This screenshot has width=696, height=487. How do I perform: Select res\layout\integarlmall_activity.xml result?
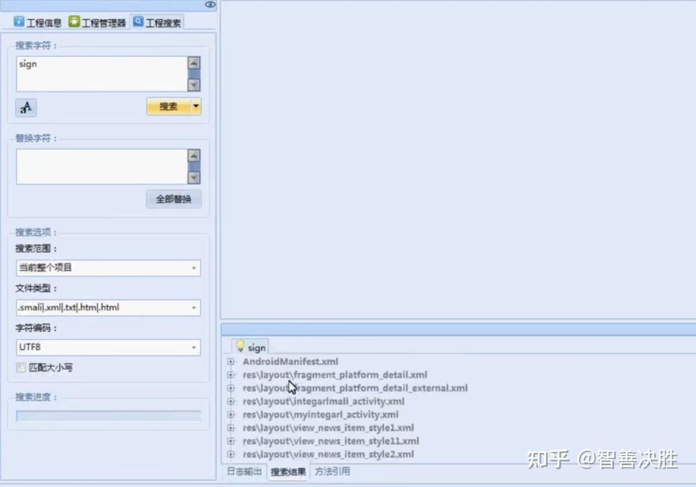click(323, 401)
